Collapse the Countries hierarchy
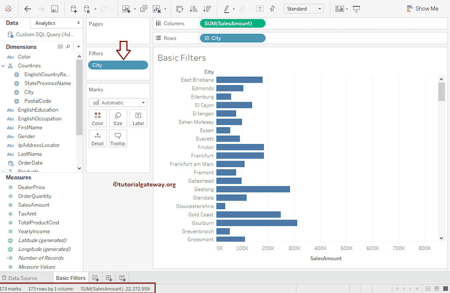The height and width of the screenshot is (293, 450). (4, 66)
